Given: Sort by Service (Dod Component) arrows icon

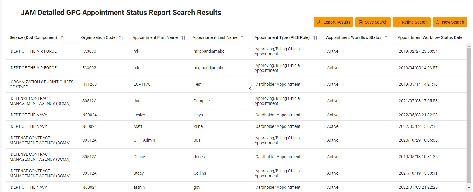Looking at the screenshot, I should (63, 38).
